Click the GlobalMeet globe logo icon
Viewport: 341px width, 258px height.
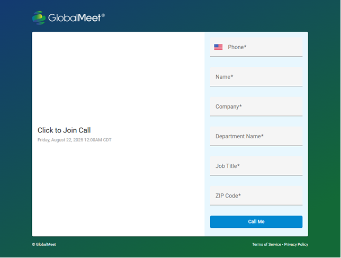(39, 18)
